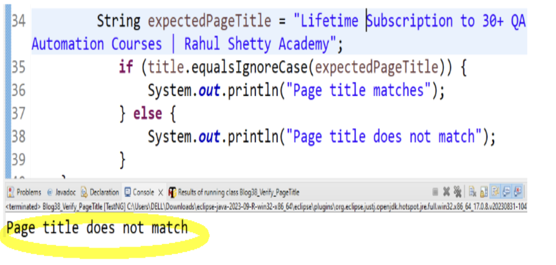This screenshot has width=556, height=265.
Task: Click line number 34 in editor gutter
Action: [x=18, y=21]
